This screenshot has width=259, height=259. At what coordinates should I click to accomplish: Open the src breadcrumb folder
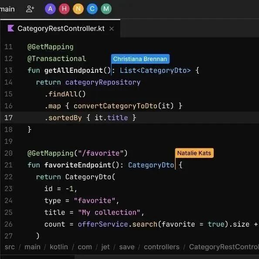(x=10, y=247)
